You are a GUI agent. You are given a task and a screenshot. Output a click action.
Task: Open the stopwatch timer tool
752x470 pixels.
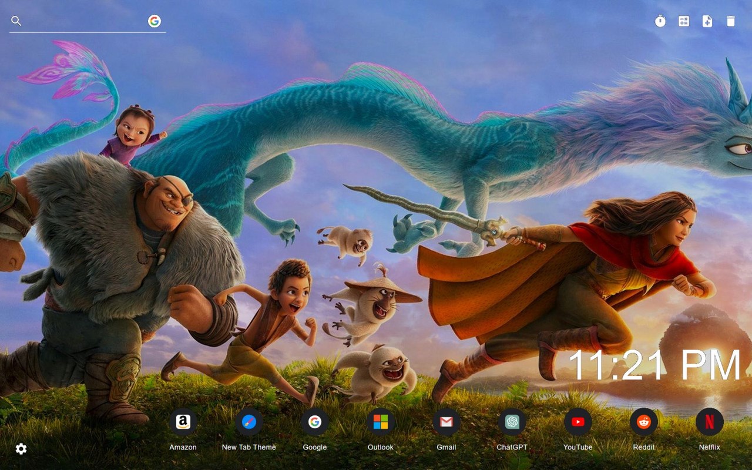[660, 21]
